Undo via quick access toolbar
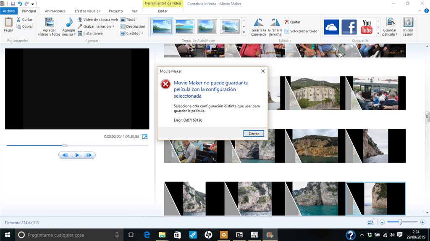Screen dimensions: 430x241 [x=20, y=3]
